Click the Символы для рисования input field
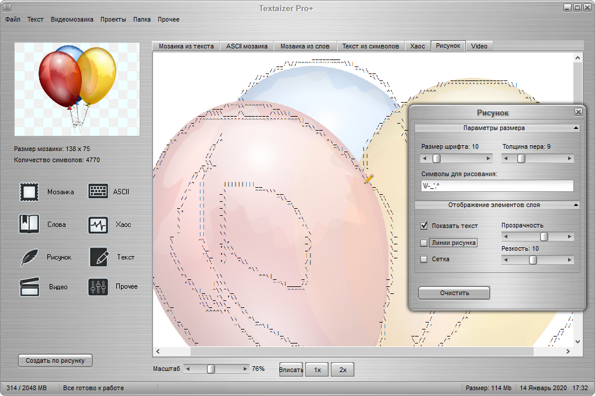Image resolution: width=595 pixels, height=396 pixels. [497, 186]
